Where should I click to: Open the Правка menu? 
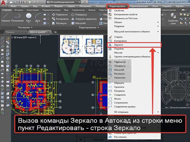(25, 6)
